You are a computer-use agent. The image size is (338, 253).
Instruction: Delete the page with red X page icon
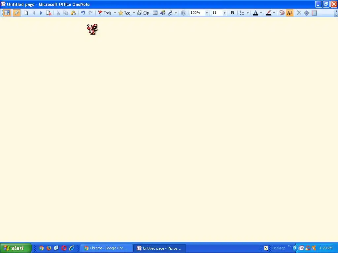pos(49,13)
